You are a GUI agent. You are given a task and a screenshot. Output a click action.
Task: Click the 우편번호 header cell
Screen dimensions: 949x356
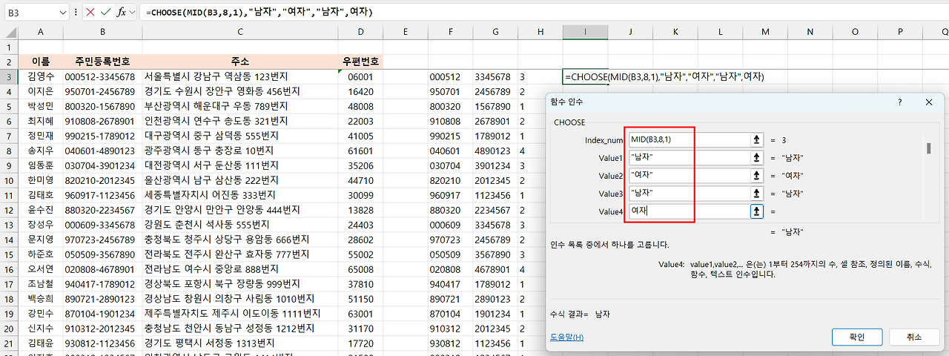pos(360,62)
